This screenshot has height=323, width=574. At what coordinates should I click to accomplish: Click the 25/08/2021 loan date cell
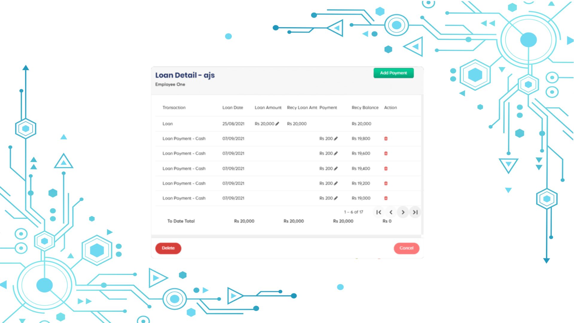pyautogui.click(x=233, y=124)
